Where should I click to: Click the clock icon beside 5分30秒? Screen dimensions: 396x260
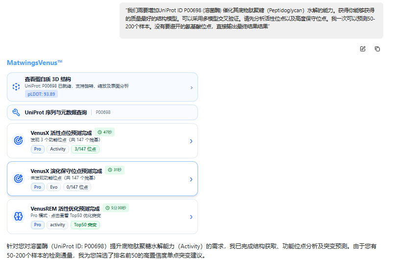tap(108, 208)
